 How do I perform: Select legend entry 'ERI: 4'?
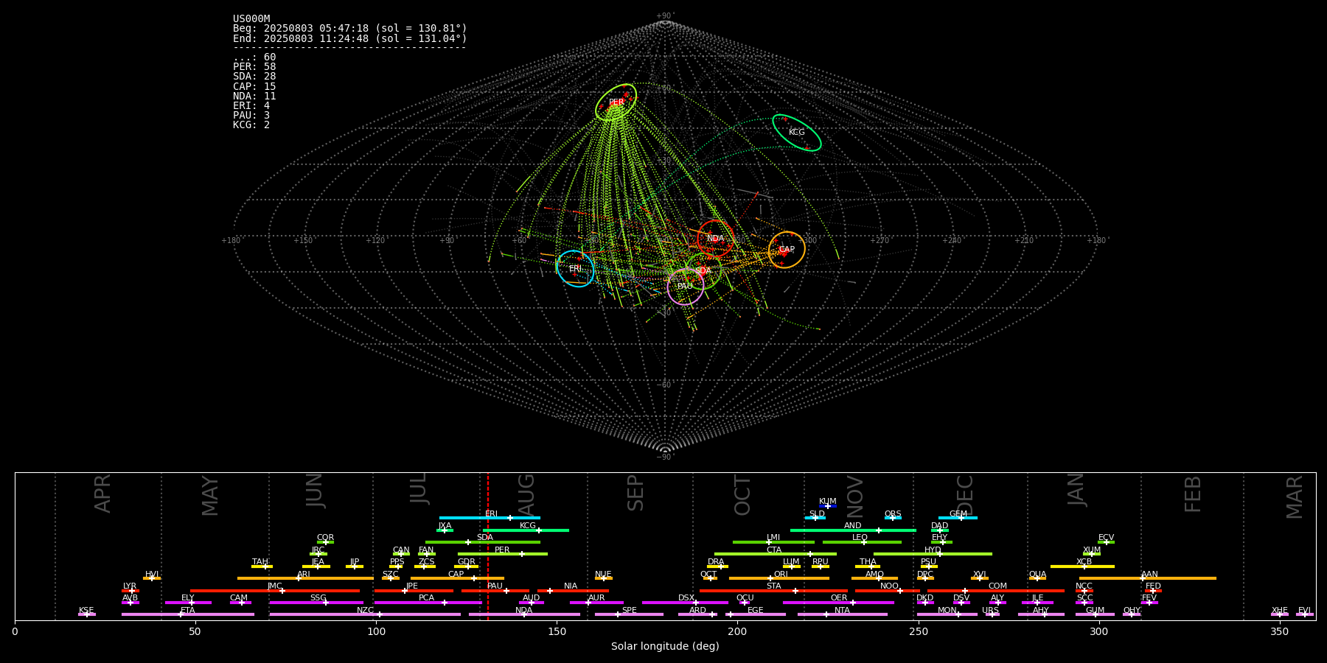coord(251,105)
